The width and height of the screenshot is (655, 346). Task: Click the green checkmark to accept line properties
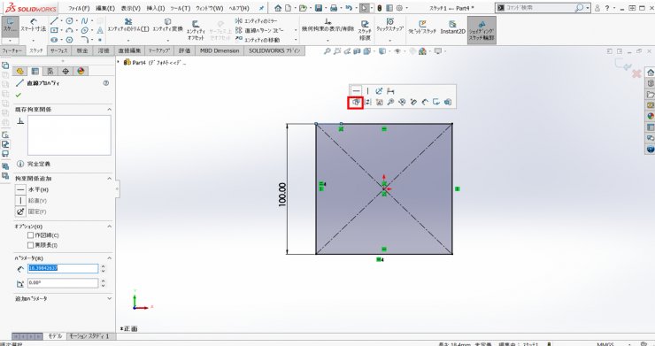(x=18, y=95)
